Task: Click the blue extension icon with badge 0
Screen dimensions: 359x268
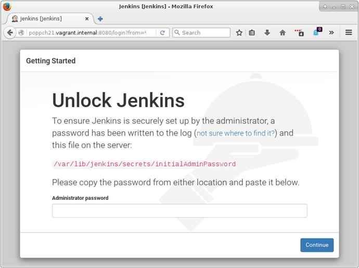Action: 316,32
